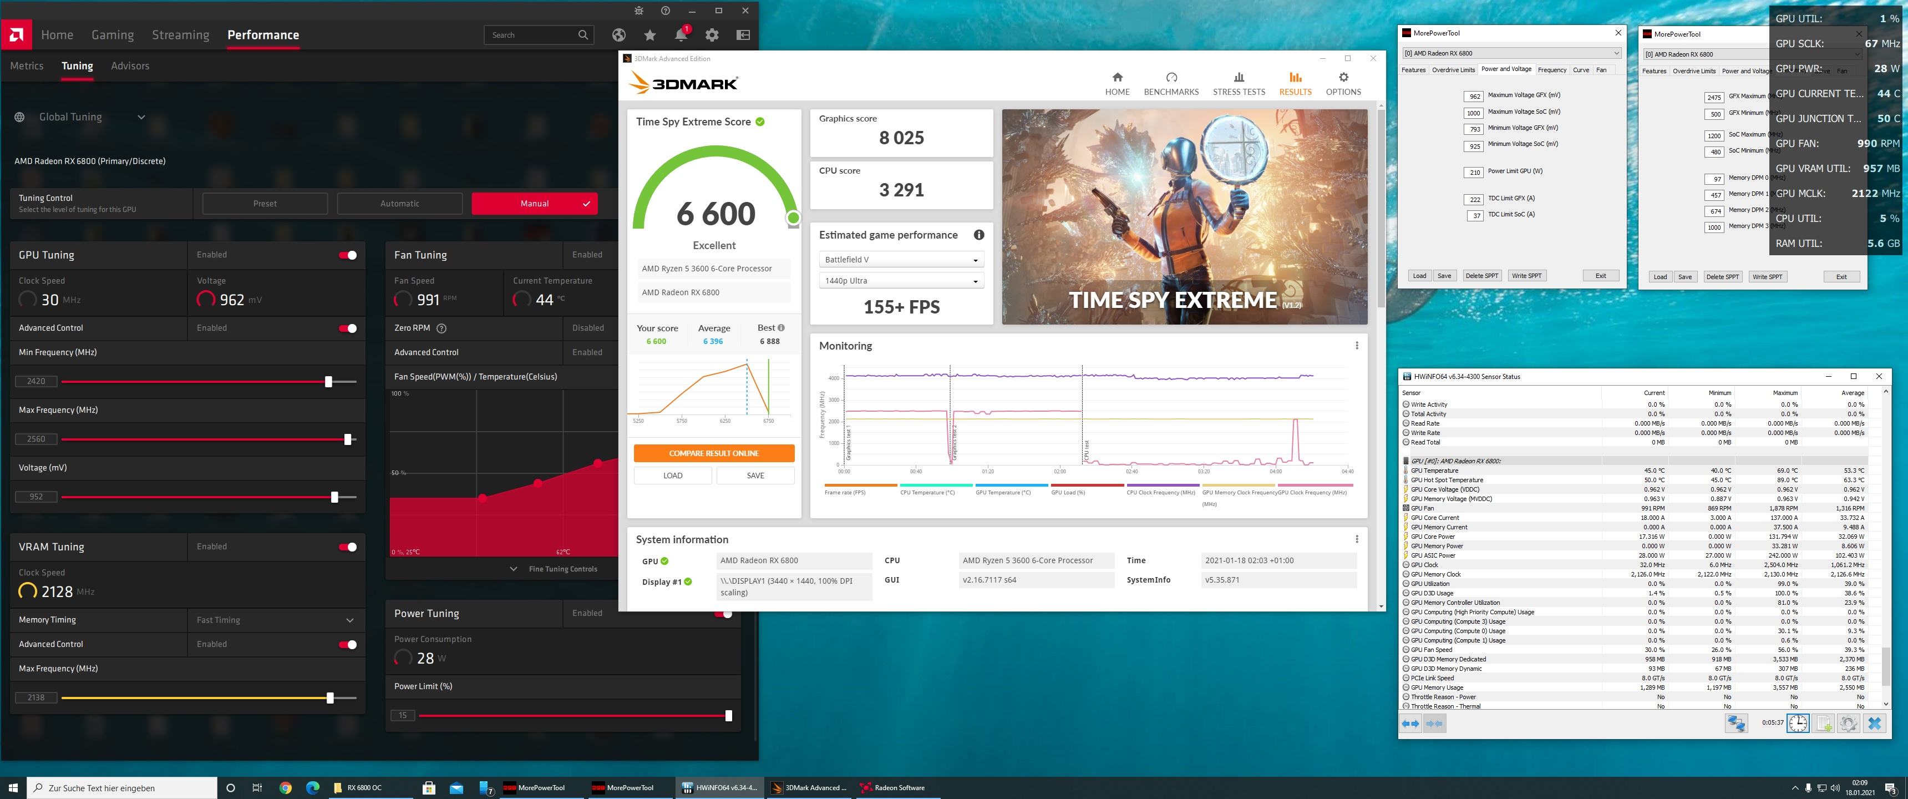
Task: Click Write SPPT in left MorePowerTool
Action: [x=1526, y=276]
